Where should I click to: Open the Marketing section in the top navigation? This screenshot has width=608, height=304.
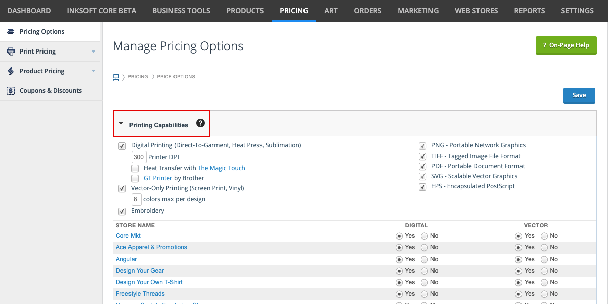[418, 10]
